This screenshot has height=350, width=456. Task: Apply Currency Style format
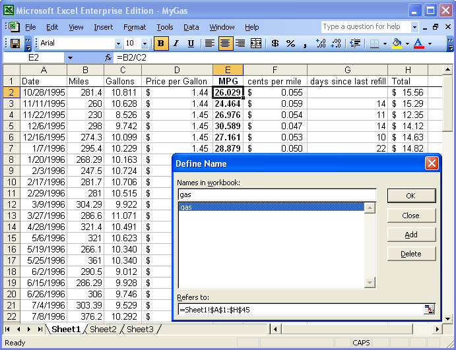pos(275,44)
